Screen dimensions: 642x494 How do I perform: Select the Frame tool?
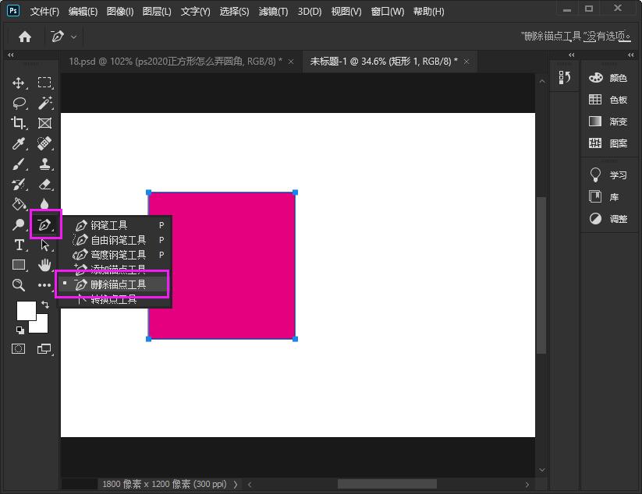pyautogui.click(x=44, y=123)
